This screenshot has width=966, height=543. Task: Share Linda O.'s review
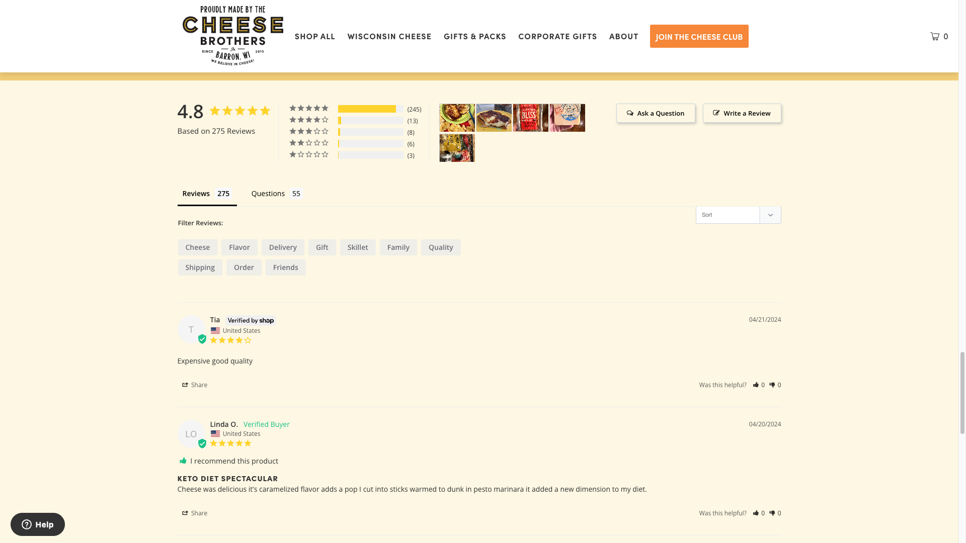[195, 513]
